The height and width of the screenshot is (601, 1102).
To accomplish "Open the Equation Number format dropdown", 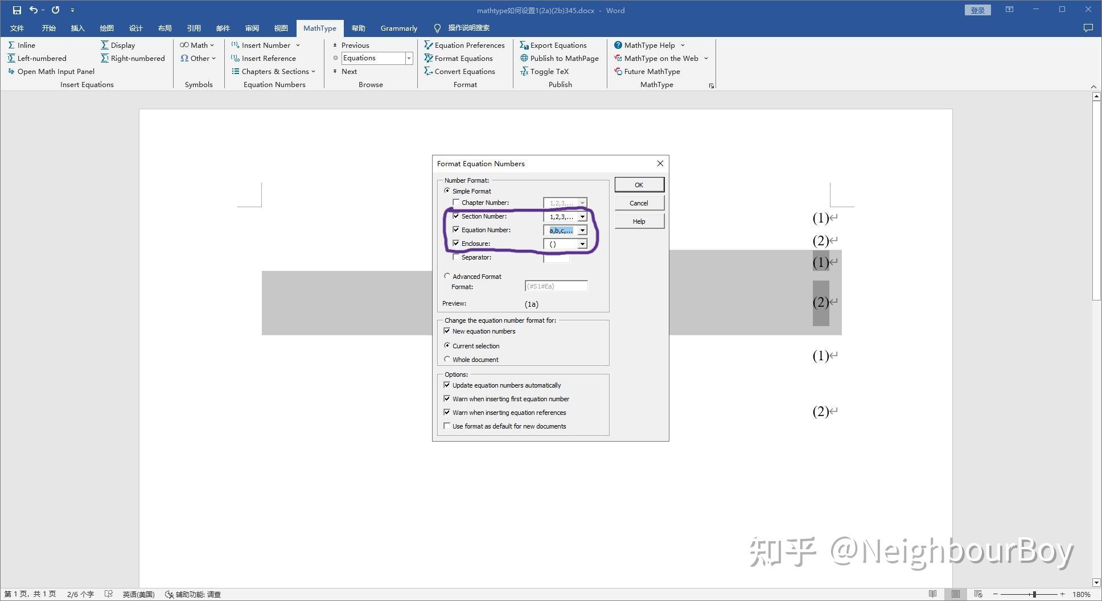I will 582,230.
